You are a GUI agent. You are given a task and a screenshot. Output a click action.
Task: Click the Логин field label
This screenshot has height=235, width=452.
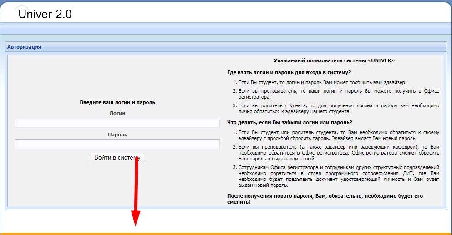tap(117, 113)
